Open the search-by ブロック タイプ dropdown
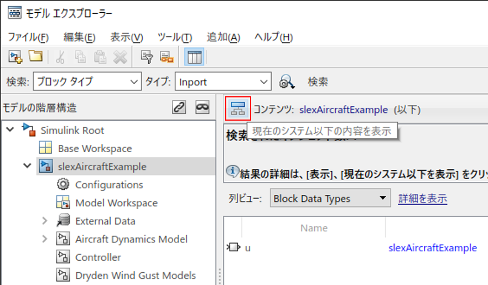Image resolution: width=488 pixels, height=285 pixels. click(x=87, y=81)
